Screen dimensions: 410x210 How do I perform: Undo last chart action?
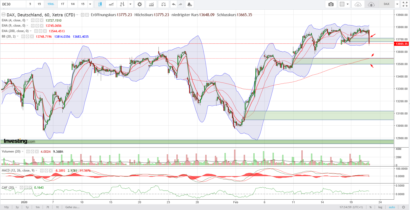(174, 4)
